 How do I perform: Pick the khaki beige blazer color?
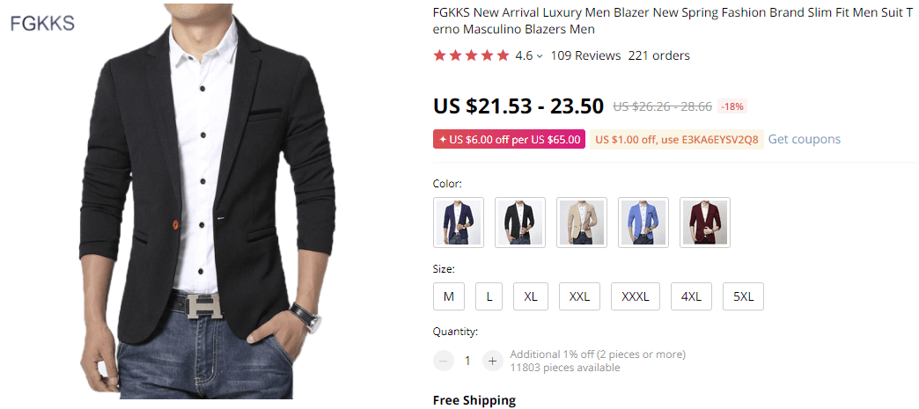582,223
